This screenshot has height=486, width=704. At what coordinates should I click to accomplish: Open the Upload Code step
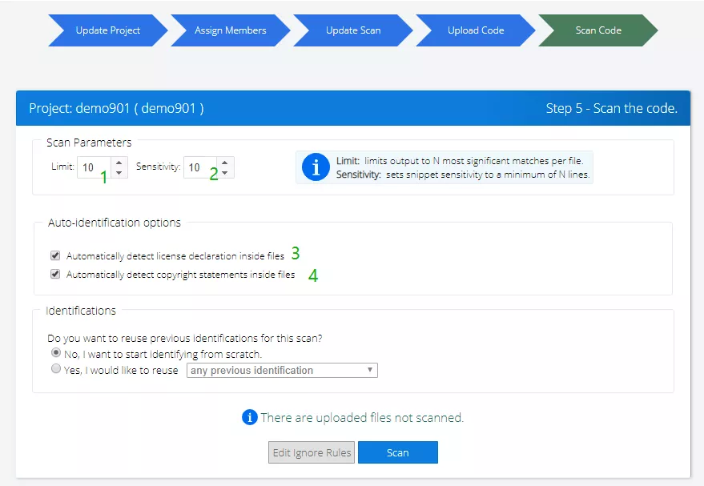(x=476, y=30)
